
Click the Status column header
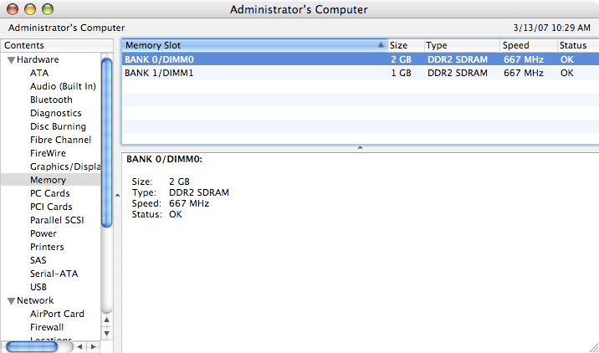click(x=576, y=45)
